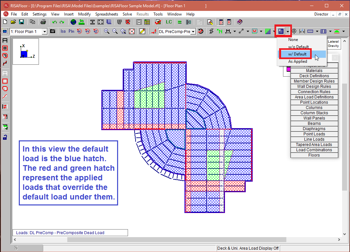Click the Save floppy disk icon
The width and height of the screenshot is (350, 252).
click(x=21, y=22)
